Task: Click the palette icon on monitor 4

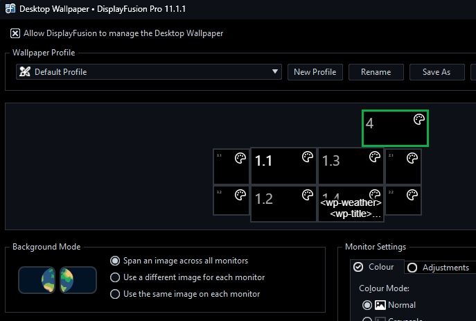Action: click(418, 120)
